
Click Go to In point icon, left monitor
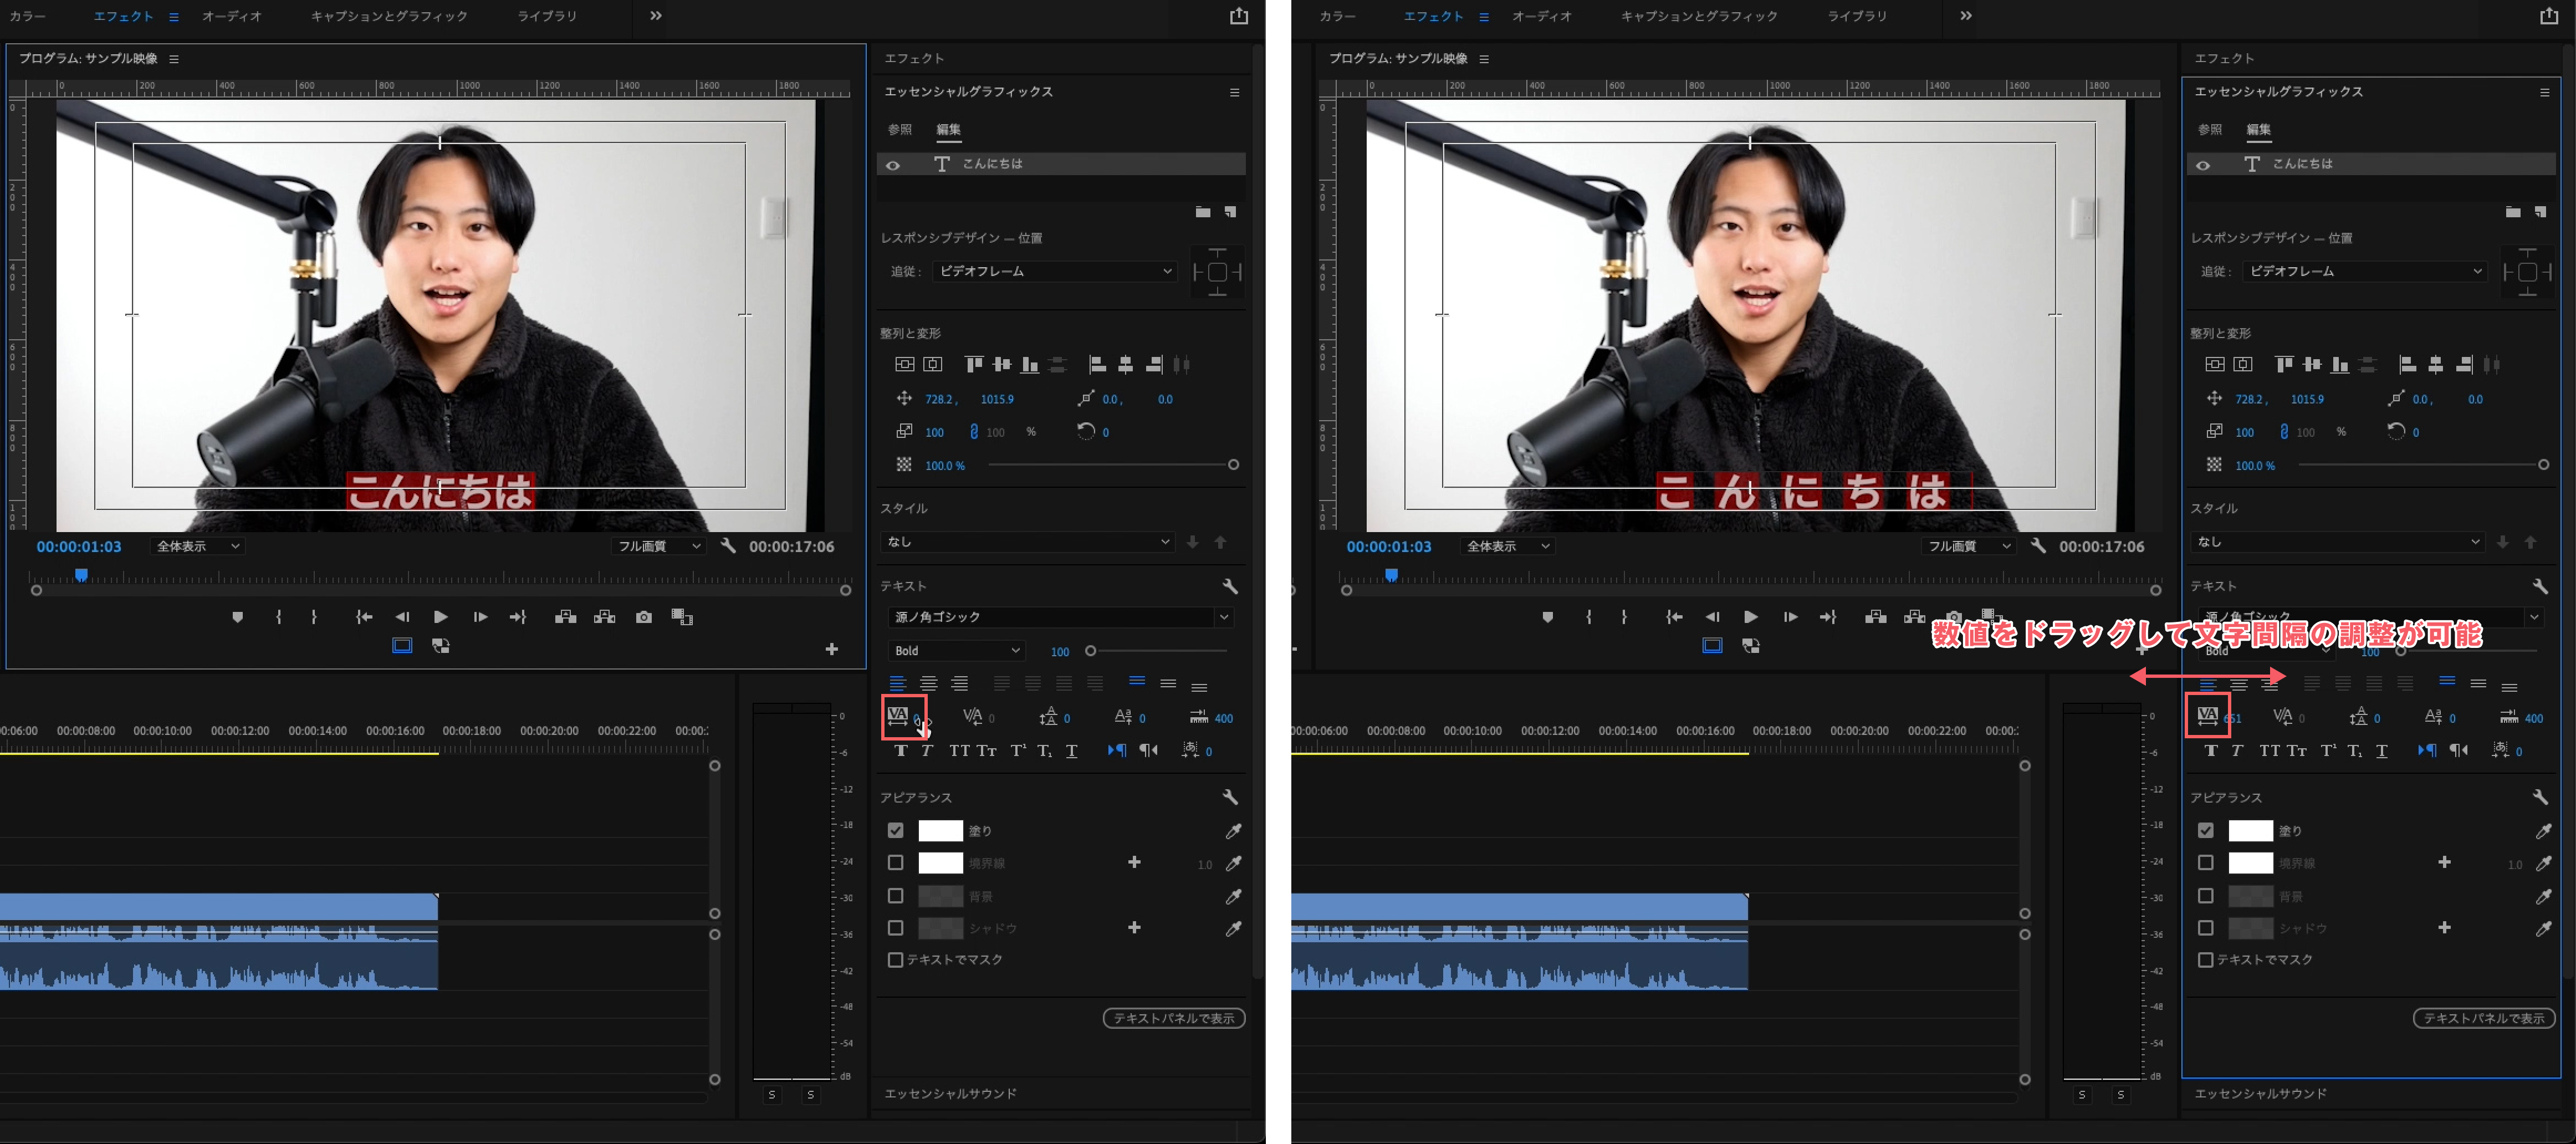point(364,617)
